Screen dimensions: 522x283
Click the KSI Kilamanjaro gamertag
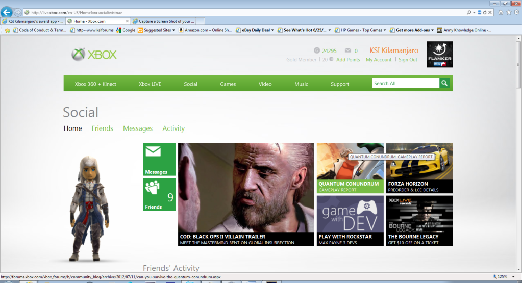point(394,50)
